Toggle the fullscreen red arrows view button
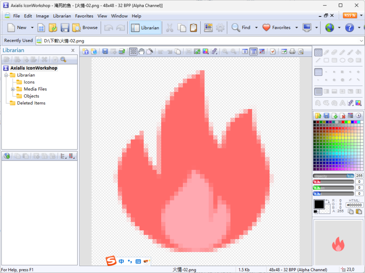The height and width of the screenshot is (273, 365). point(262,51)
